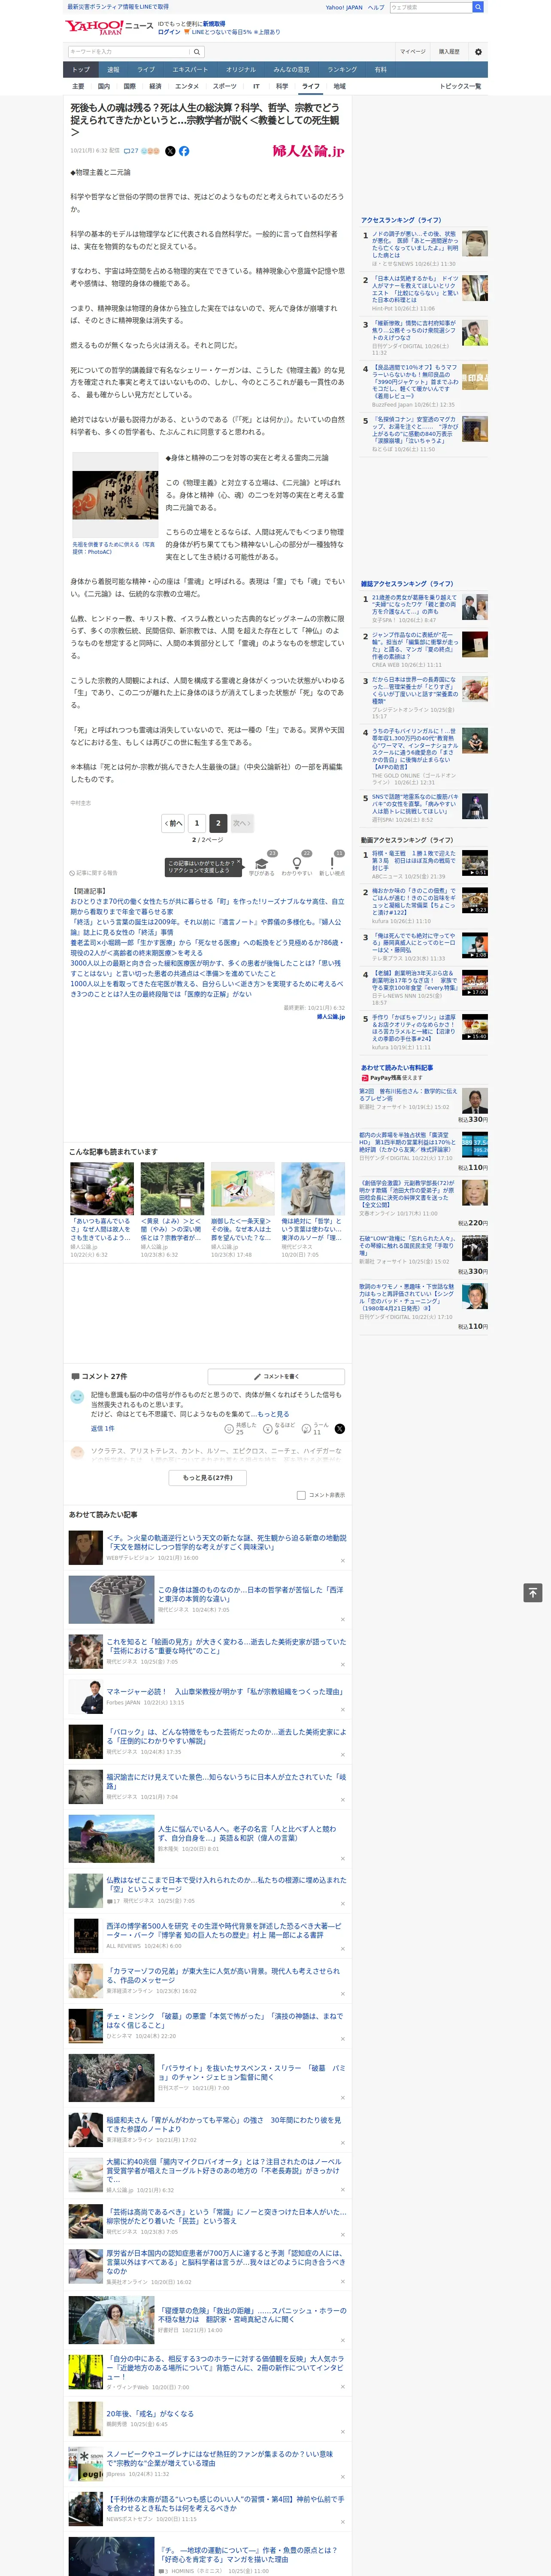Viewport: 551px width, 2576px height.
Task: Open the article's comment count icon (27)
Action: coord(131,151)
